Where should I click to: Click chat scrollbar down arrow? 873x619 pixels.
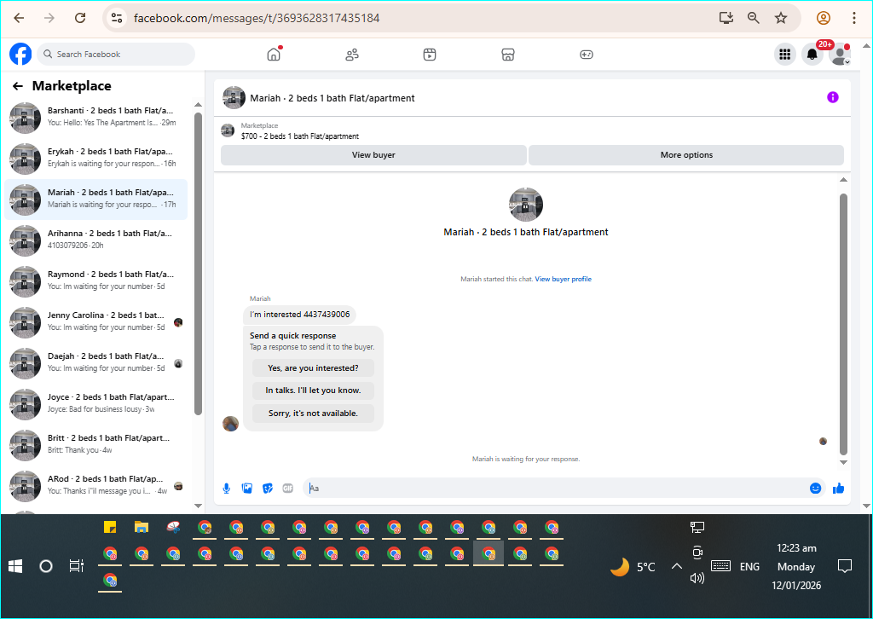coord(843,462)
